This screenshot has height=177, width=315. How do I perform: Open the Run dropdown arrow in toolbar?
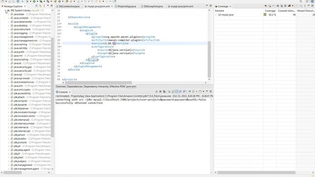click(37, 1)
